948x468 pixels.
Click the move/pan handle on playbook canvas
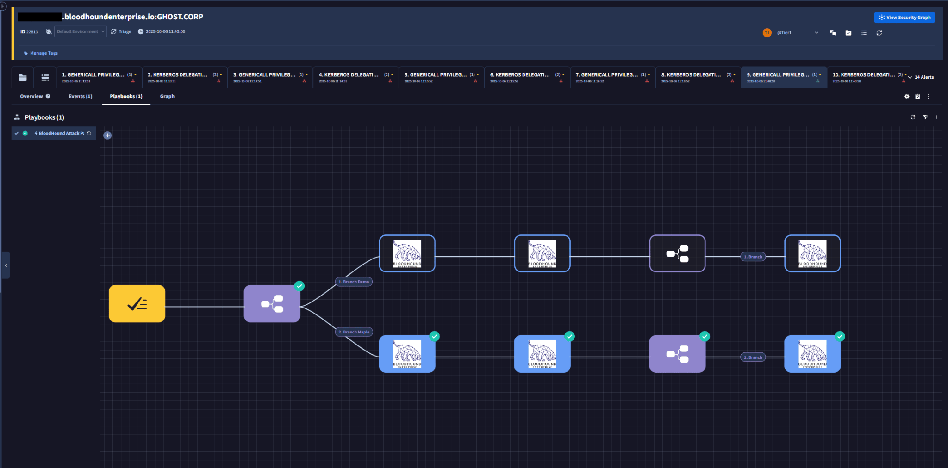click(x=107, y=135)
